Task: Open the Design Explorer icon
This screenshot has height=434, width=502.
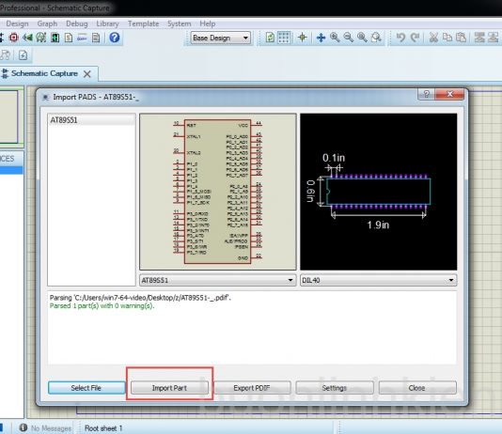Action: point(55,38)
